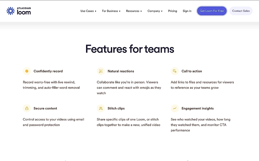The width and height of the screenshot is (259, 161).
Task: Click the Secure content padlock icon
Action: pyautogui.click(x=26, y=108)
